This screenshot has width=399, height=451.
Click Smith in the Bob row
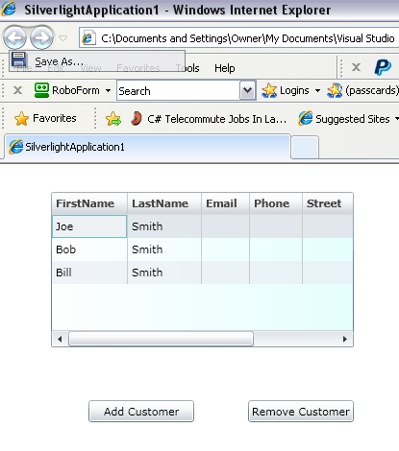147,249
